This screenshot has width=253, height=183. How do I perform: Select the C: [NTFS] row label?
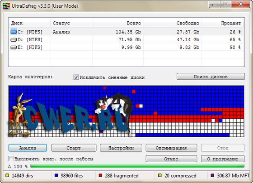pyautogui.click(x=30, y=32)
